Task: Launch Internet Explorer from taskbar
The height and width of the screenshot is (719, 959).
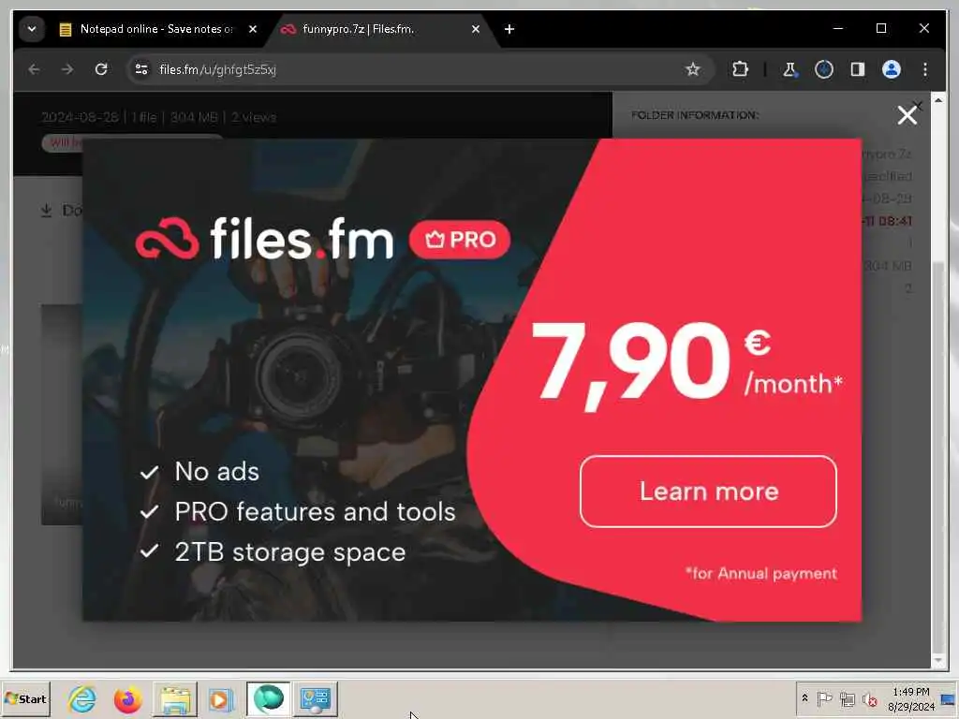Action: pos(82,699)
